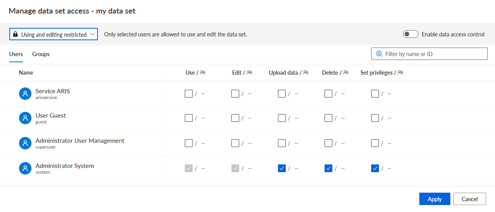The image size is (495, 212).
Task: Cancel the access management dialog
Action: pyautogui.click(x=470, y=199)
